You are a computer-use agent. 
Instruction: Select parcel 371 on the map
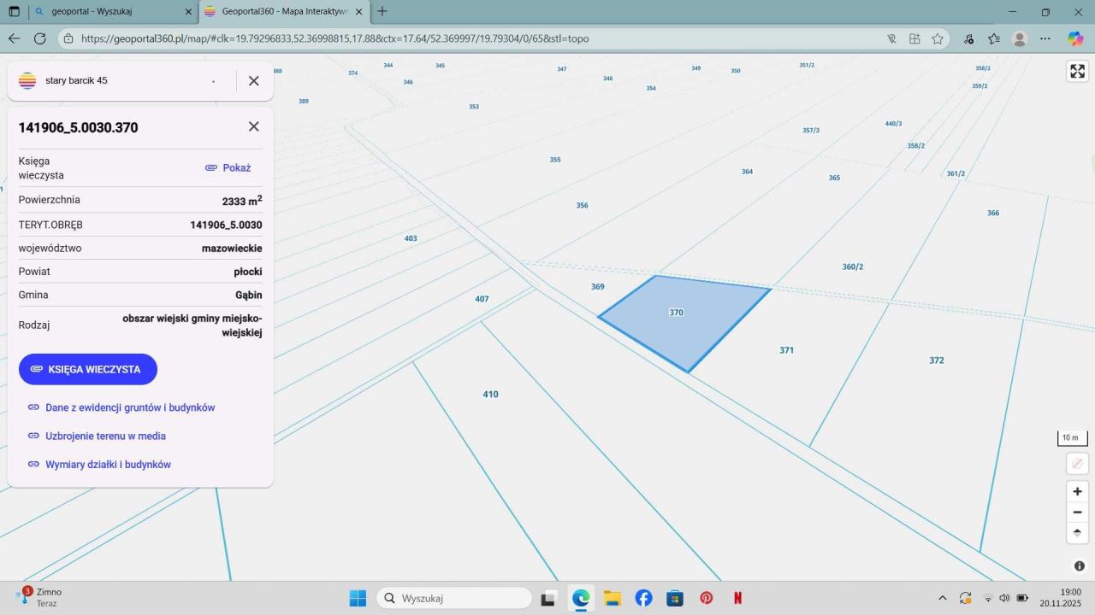coord(786,350)
